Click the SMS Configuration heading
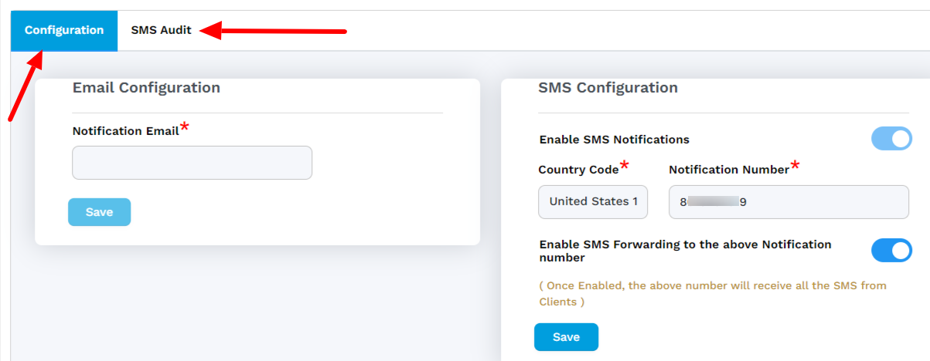 click(608, 88)
